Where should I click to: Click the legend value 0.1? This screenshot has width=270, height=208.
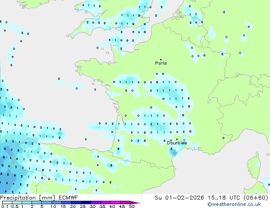5,206
